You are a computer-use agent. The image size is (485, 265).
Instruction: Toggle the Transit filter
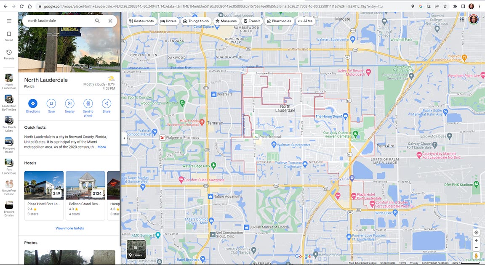pos(252,21)
